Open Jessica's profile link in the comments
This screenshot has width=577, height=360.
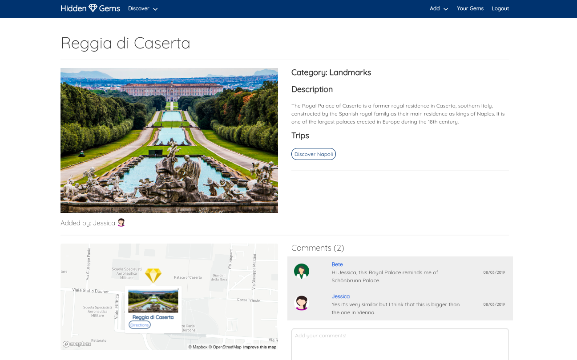click(x=340, y=296)
